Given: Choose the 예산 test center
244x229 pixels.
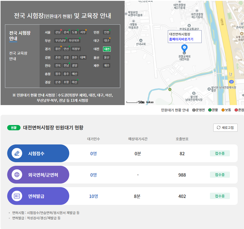Looking at the screenshot, I should click(75, 74).
